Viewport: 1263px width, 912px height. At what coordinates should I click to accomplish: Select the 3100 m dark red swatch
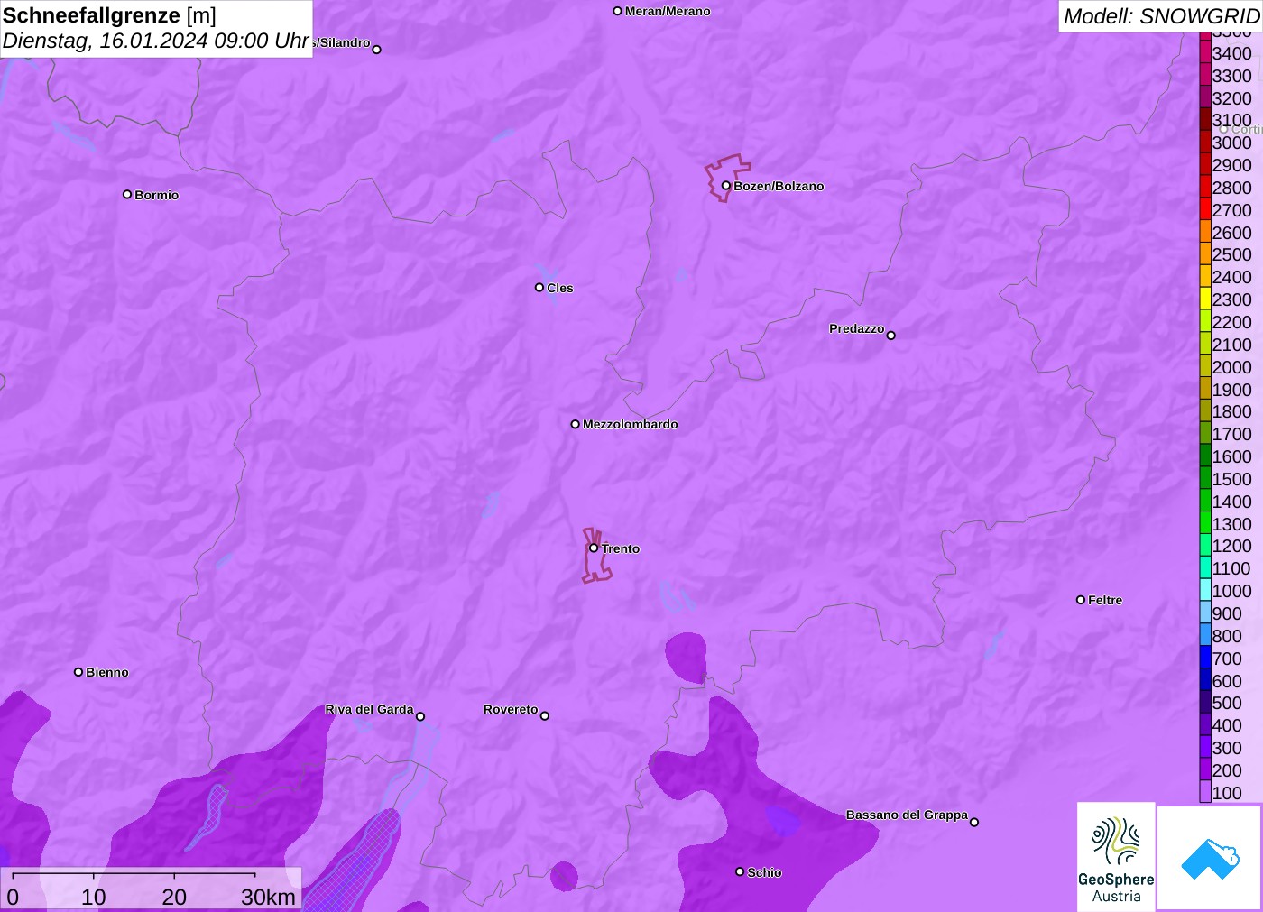(x=1205, y=120)
